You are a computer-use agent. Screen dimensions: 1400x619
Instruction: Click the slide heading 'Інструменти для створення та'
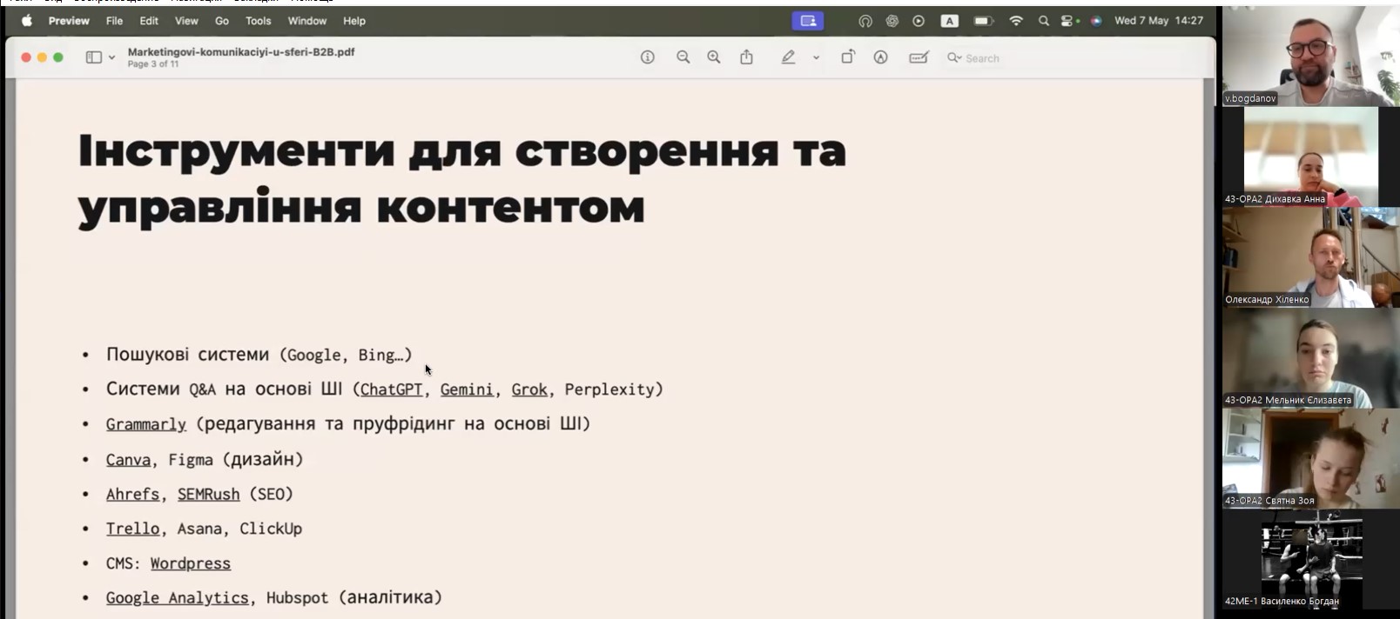pos(461,150)
